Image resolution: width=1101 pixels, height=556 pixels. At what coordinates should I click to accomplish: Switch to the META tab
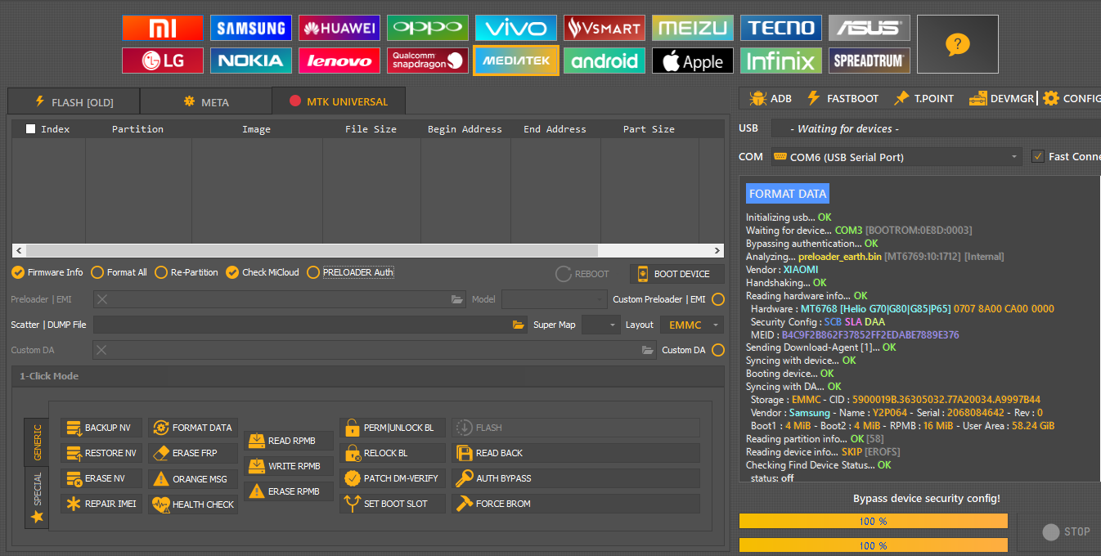pyautogui.click(x=206, y=102)
